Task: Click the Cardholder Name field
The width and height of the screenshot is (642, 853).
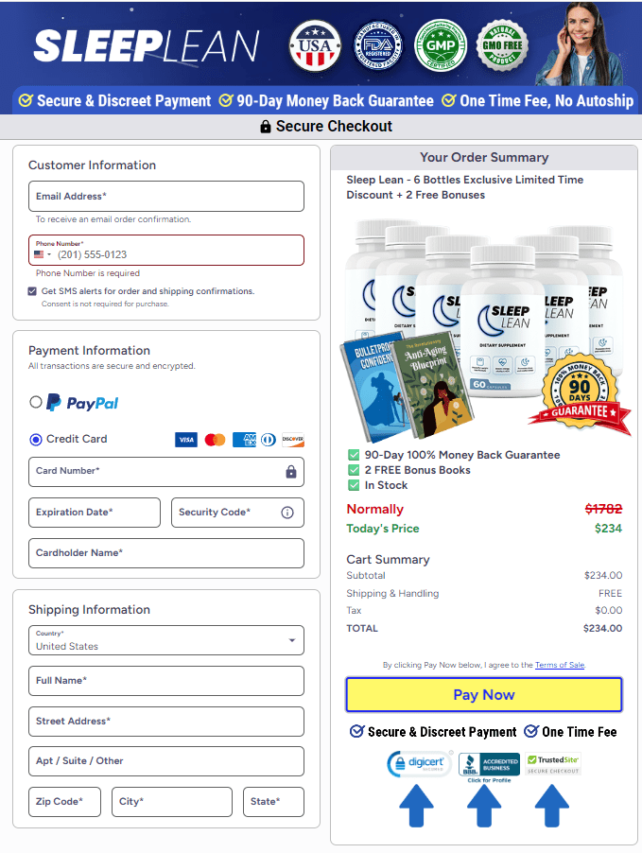Action: point(166,553)
